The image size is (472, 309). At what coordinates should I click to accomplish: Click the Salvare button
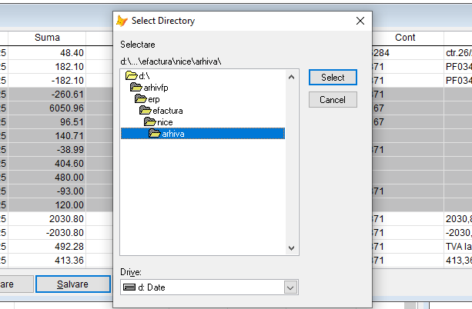coord(72,284)
